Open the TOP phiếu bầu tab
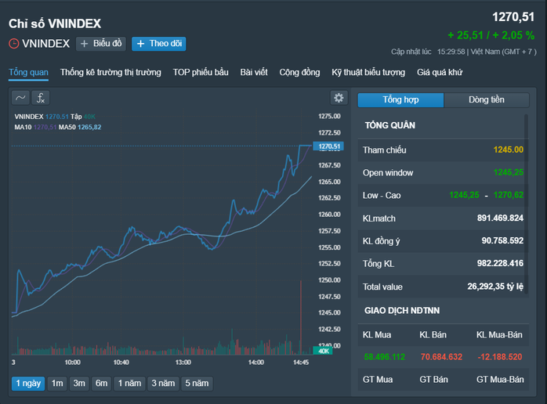The height and width of the screenshot is (404, 547). click(x=201, y=73)
